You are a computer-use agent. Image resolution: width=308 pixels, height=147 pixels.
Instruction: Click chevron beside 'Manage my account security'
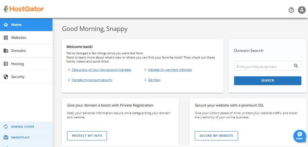[x=69, y=80]
